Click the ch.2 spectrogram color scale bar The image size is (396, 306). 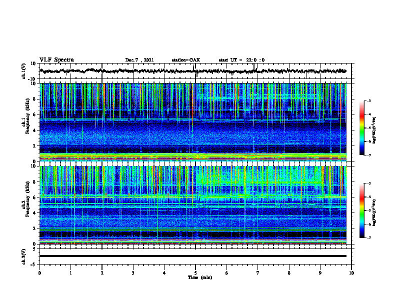(x=361, y=210)
